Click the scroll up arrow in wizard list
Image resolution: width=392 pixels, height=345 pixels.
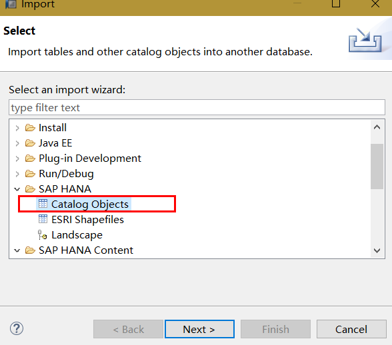(377, 127)
